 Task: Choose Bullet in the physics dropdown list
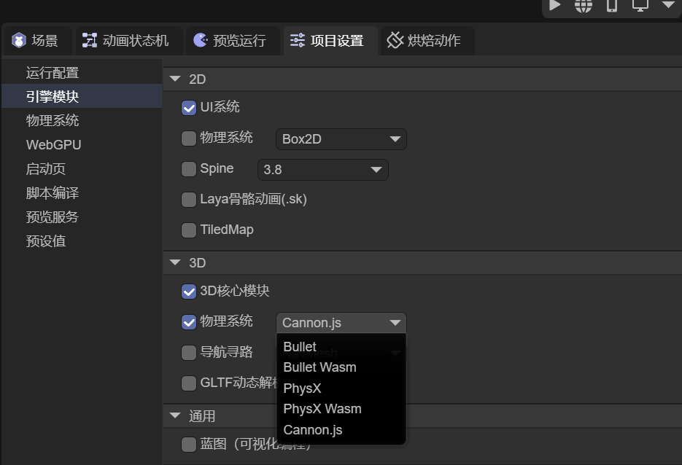point(300,347)
